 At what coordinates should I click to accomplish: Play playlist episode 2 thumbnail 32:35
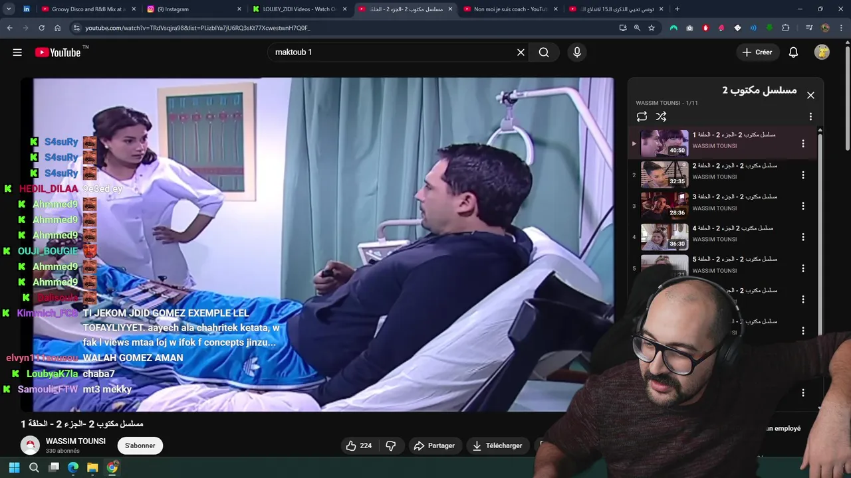[664, 175]
